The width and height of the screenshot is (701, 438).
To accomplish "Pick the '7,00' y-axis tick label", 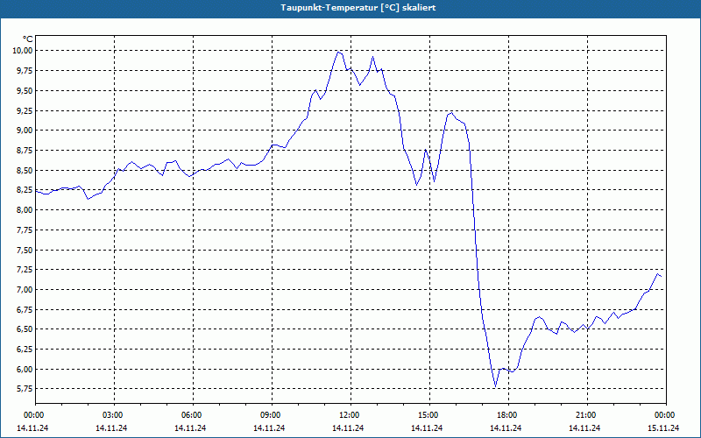I will tap(25, 290).
